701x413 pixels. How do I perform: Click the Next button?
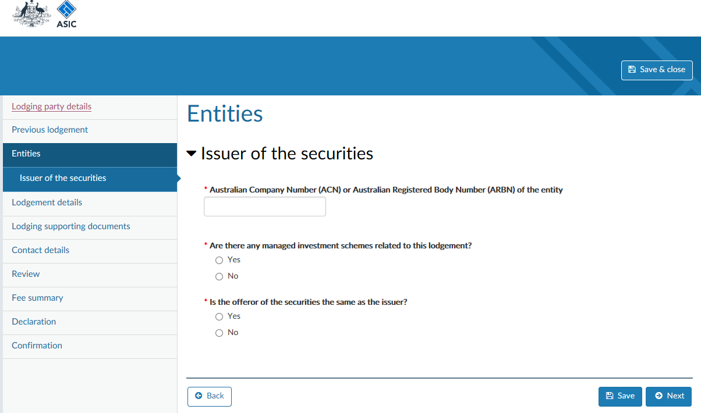coord(668,396)
